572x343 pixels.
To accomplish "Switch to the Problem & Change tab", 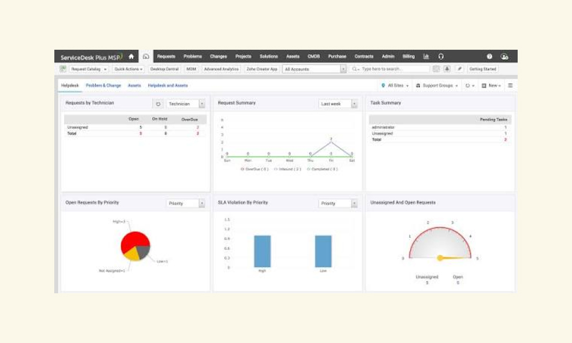I will [x=103, y=86].
